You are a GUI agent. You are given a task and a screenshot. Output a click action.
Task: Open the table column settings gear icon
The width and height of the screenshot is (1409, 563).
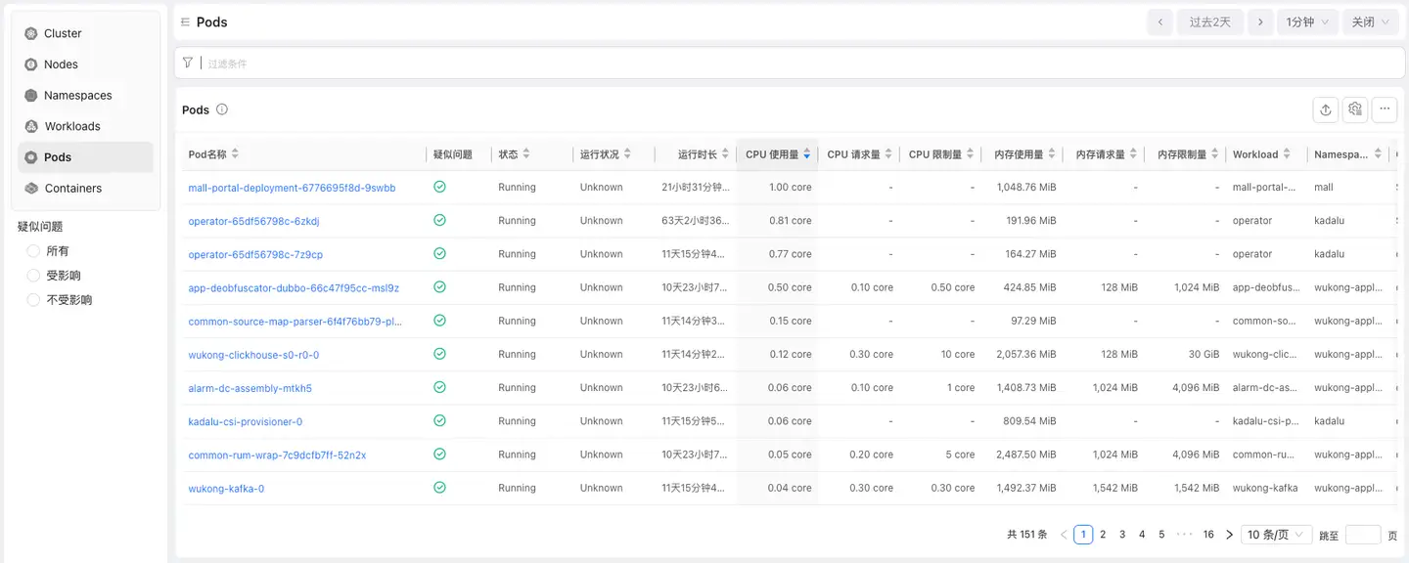pos(1354,110)
